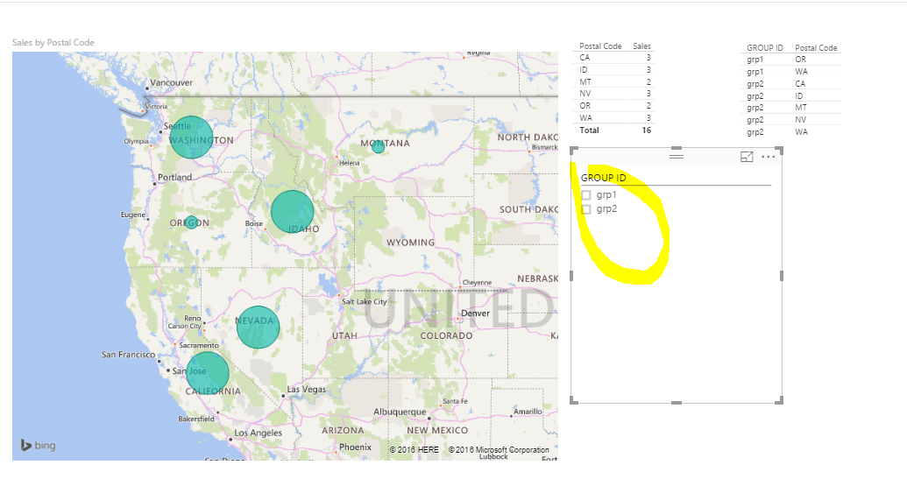The width and height of the screenshot is (907, 479).
Task: Select the Oregon sales bubble
Action: 191,222
